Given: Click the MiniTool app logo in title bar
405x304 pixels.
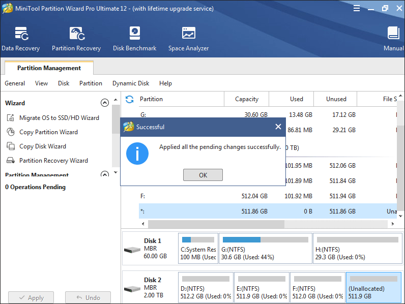Looking at the screenshot, I should (x=8, y=8).
